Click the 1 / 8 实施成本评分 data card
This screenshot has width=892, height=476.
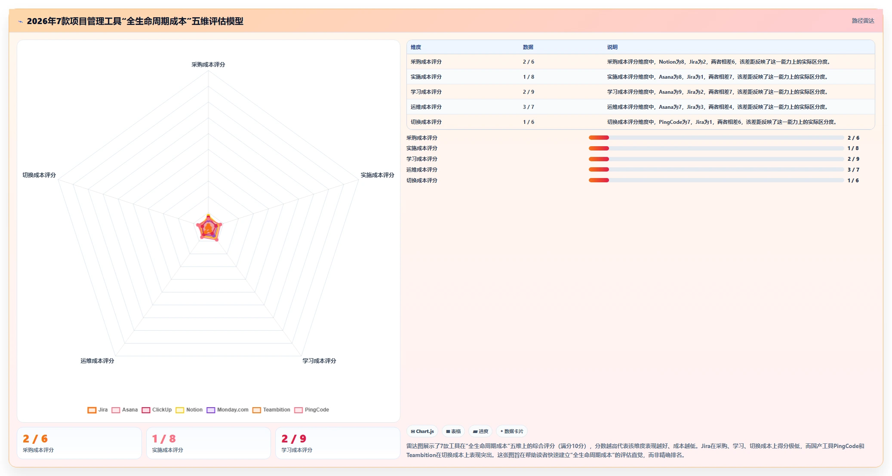pos(209,443)
